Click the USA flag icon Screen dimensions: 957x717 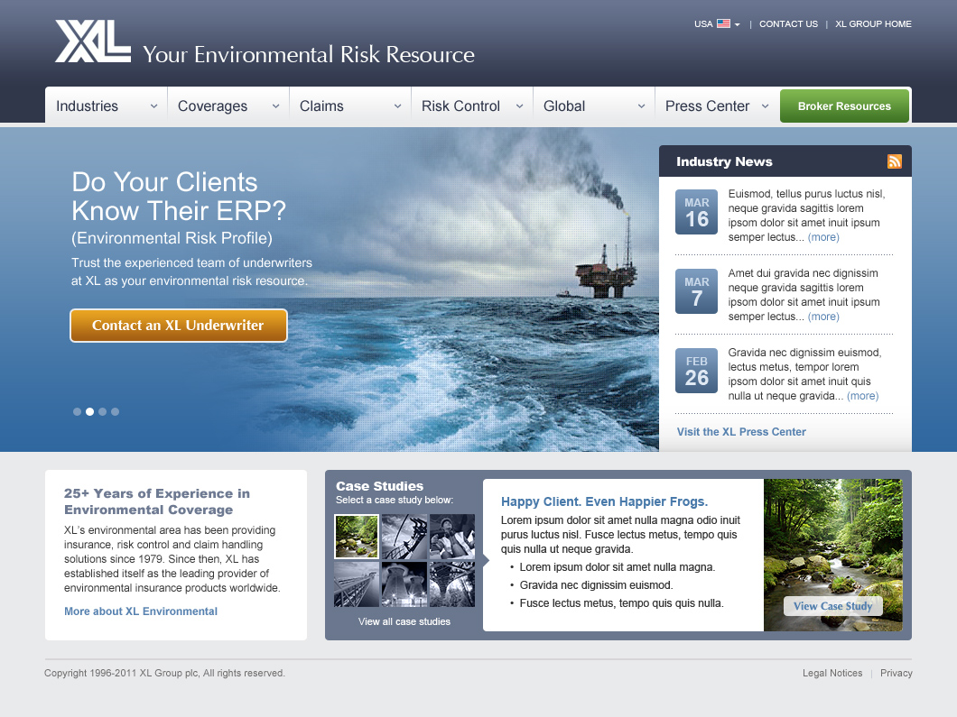tap(723, 23)
